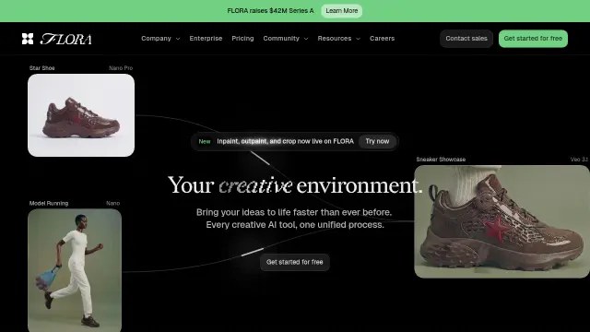Open the Star Shoe image thumbnail
The image size is (590, 332).
click(x=81, y=115)
